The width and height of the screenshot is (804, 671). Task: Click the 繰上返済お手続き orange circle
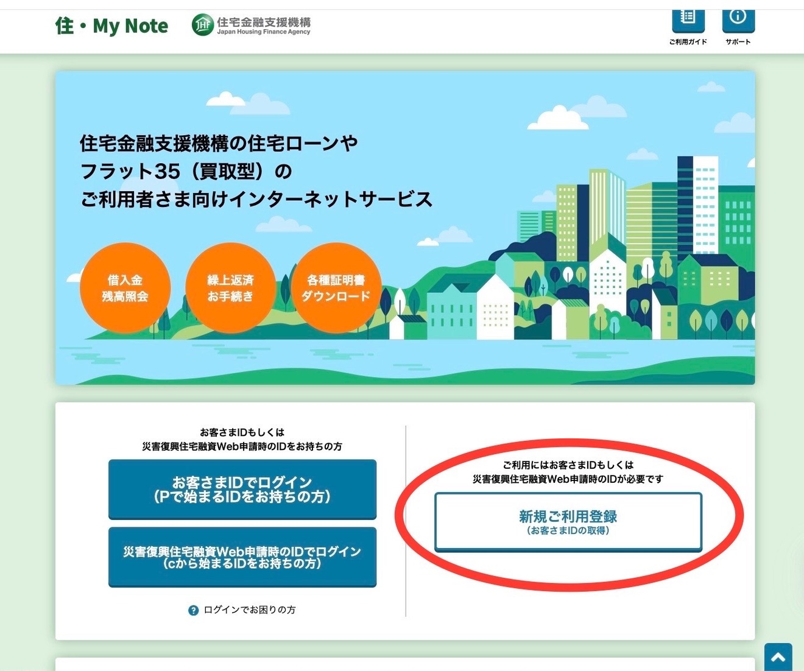point(230,288)
